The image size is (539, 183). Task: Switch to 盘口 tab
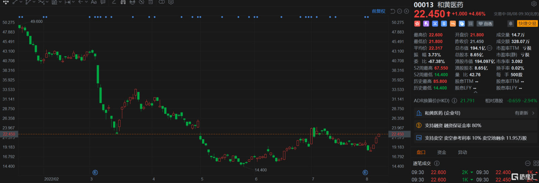(x=421, y=152)
